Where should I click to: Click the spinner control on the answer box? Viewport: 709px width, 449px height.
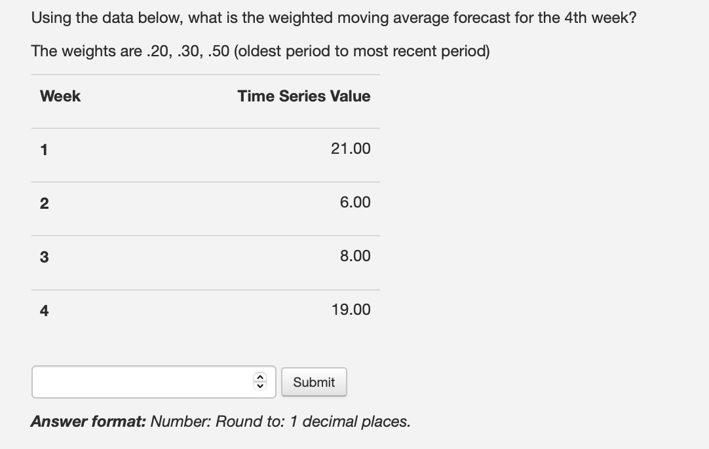[259, 382]
